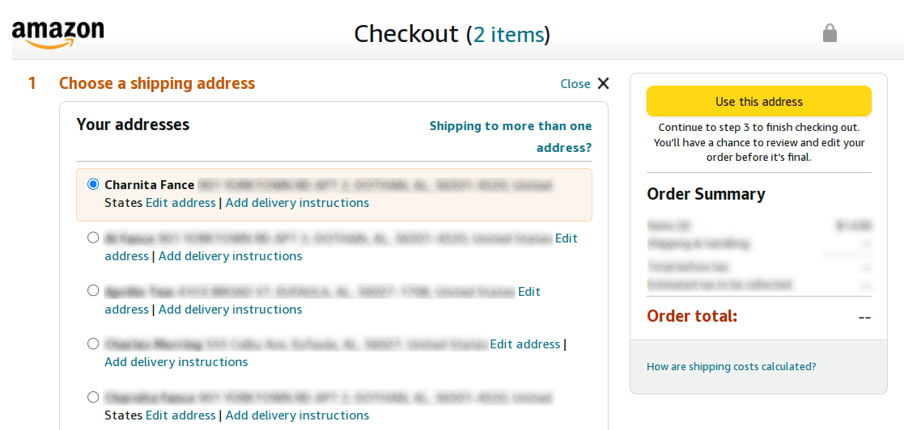
Task: Add delivery instructions for second address
Action: point(230,256)
